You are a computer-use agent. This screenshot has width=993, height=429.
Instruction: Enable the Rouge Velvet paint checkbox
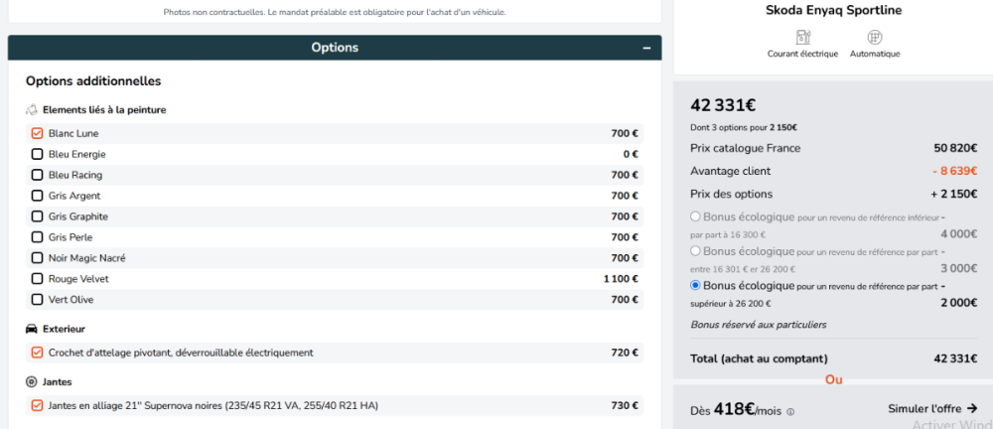(x=38, y=279)
